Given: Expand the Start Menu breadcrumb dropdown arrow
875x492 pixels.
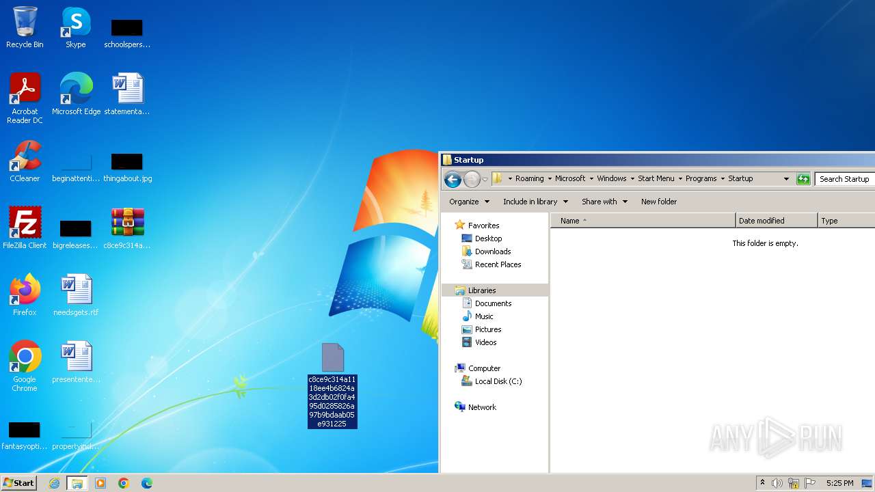Looking at the screenshot, I should [x=680, y=179].
